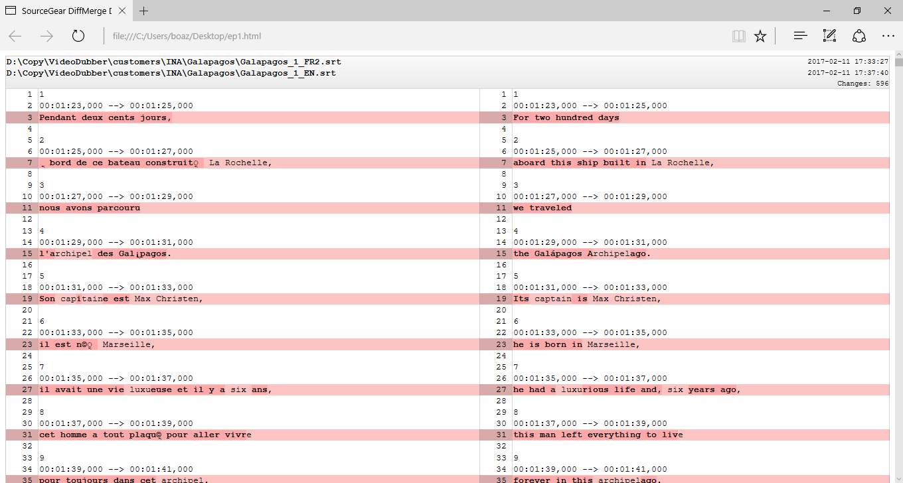Open the Share icon
Image resolution: width=903 pixels, height=483 pixels.
point(859,36)
